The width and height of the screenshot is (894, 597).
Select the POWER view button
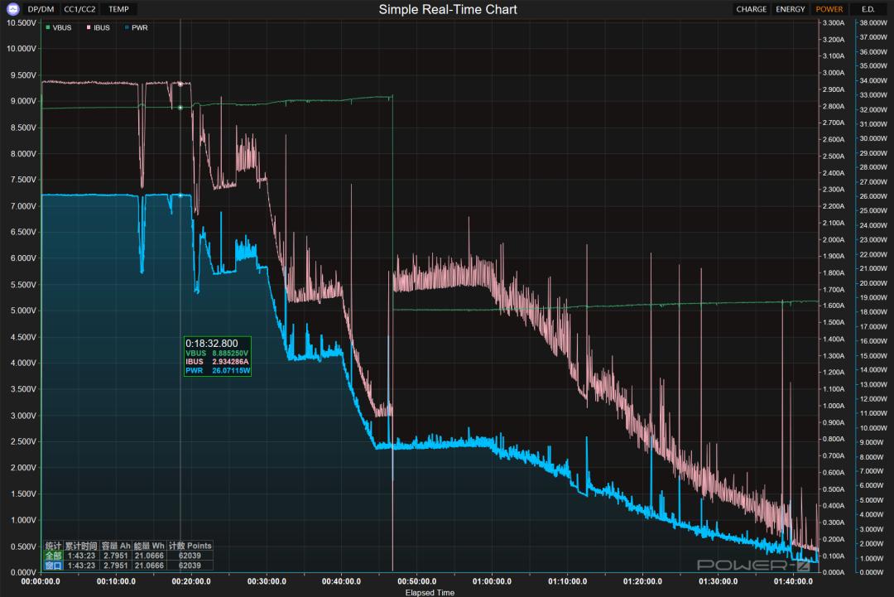tap(829, 9)
